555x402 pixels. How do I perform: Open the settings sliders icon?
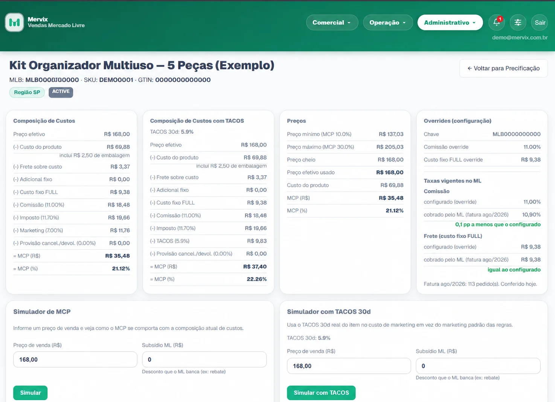coord(518,23)
